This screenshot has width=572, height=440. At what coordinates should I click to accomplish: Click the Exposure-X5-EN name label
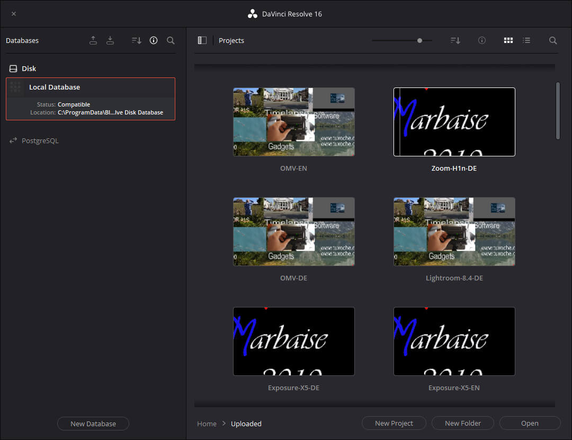[454, 388]
